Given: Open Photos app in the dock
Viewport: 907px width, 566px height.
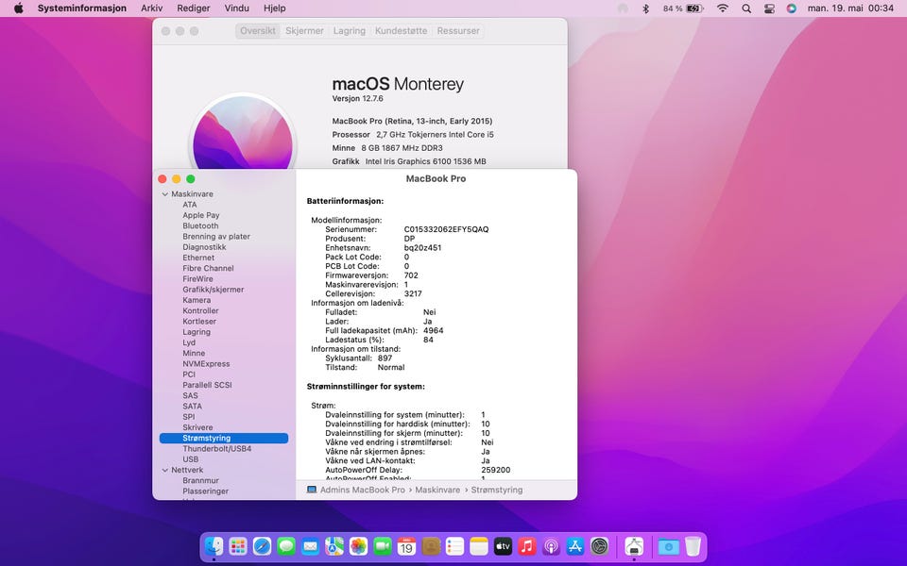Looking at the screenshot, I should (359, 546).
